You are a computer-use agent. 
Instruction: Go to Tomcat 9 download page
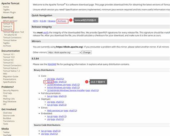pyautogui.click(x=8, y=26)
